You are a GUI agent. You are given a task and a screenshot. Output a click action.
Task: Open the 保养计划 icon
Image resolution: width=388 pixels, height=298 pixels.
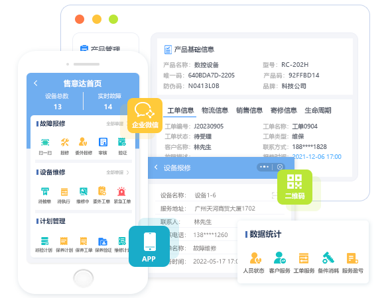64,241
